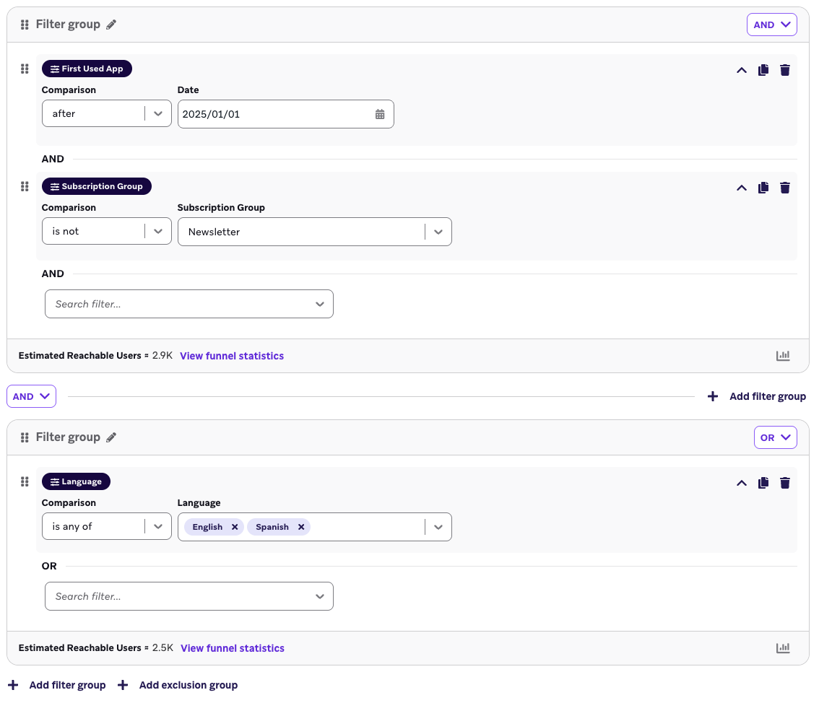Viewport: 819px width, 703px height.
Task: Click the First Used App filter badge
Action: coord(87,69)
